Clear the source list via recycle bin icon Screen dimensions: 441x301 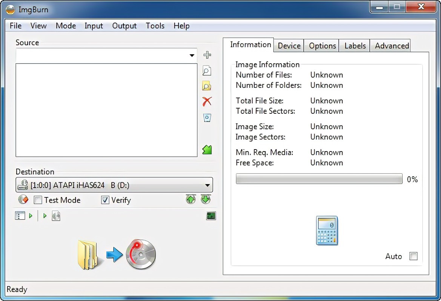click(x=207, y=118)
